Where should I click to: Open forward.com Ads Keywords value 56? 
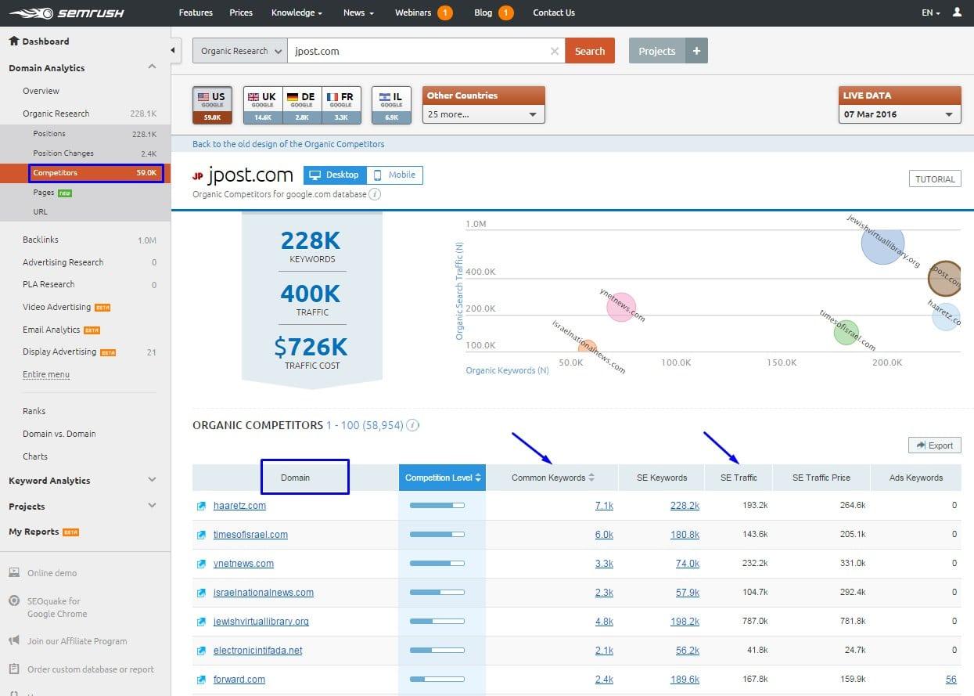point(951,680)
